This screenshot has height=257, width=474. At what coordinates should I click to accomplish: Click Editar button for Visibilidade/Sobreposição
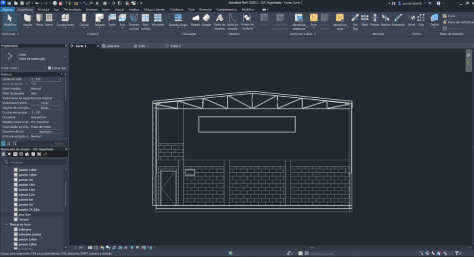tap(45, 103)
